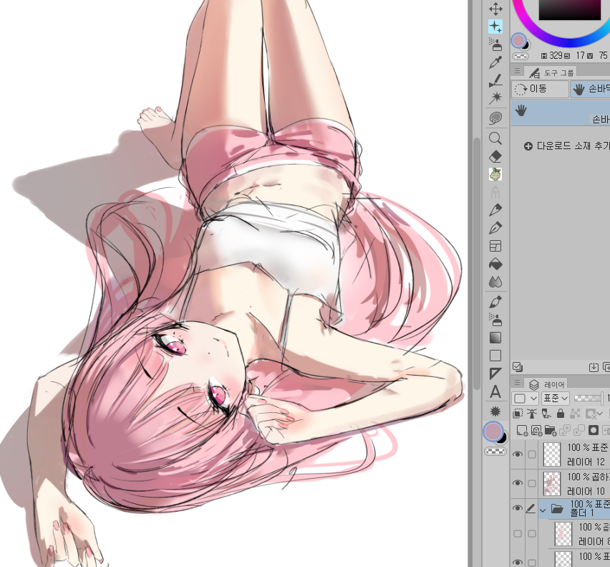Click 다운로드 소재 추가 button
The image size is (610, 567).
pos(567,146)
